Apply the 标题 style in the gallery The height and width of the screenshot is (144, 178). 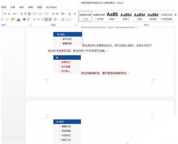click(139, 16)
